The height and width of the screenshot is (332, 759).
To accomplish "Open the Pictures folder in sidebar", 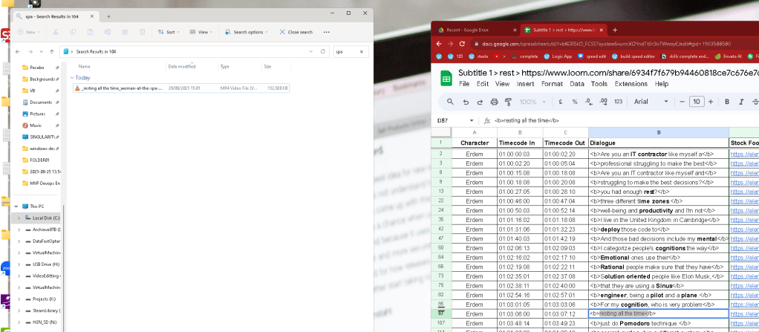I will pos(38,114).
